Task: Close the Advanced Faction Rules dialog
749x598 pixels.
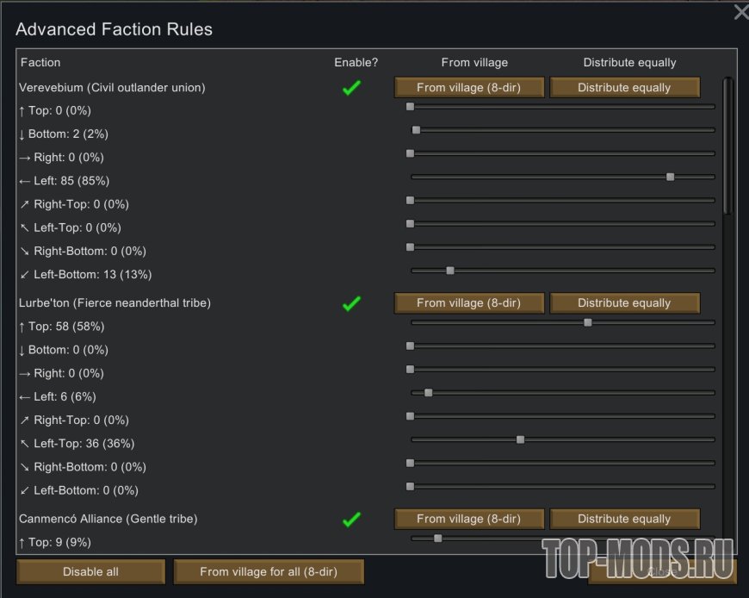Action: point(740,12)
